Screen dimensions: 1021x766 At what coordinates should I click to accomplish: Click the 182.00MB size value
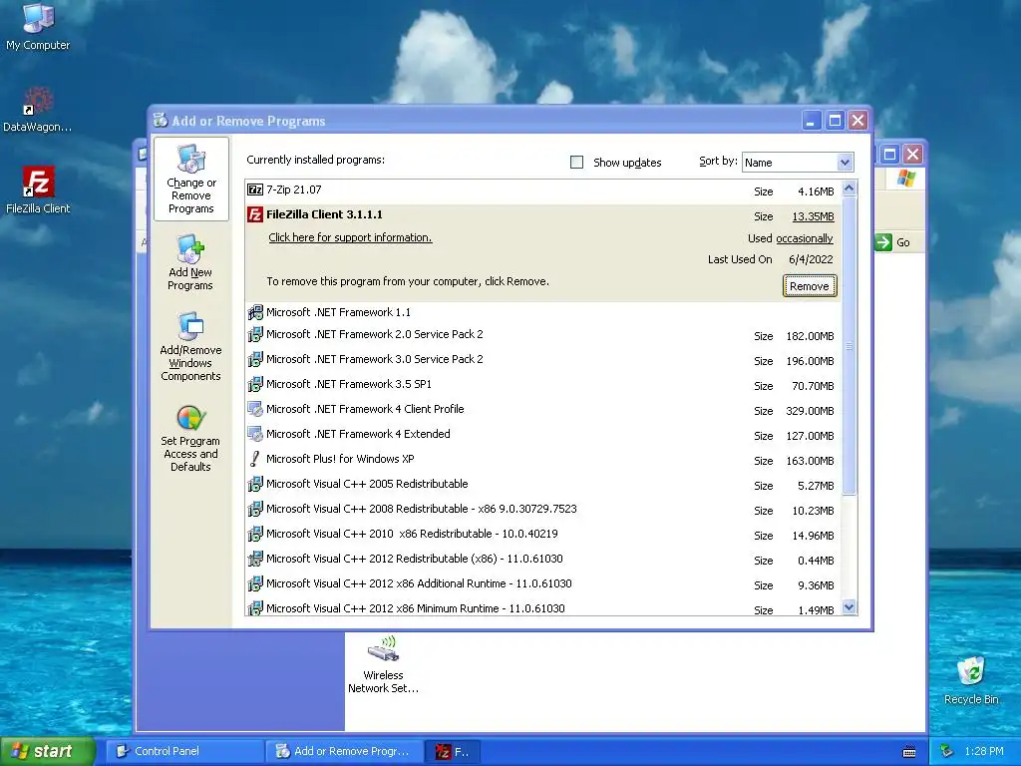click(x=810, y=336)
